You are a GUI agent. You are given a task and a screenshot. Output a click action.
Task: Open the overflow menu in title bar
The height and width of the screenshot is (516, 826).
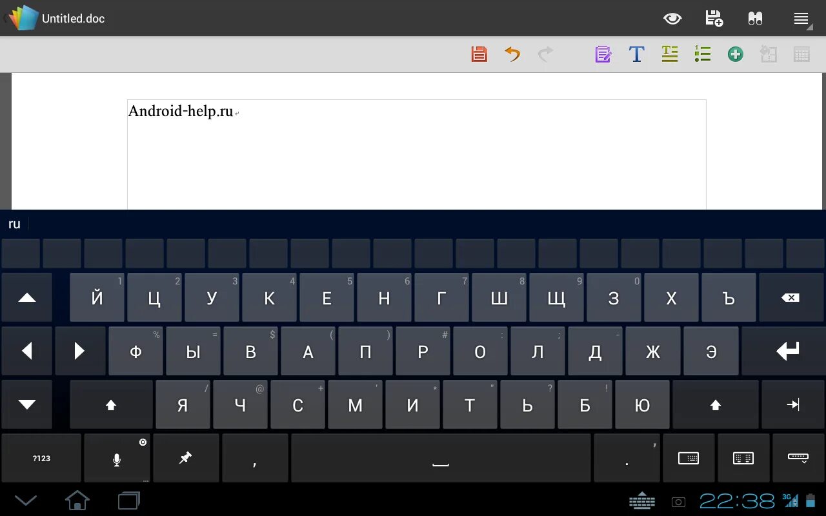[x=802, y=19]
